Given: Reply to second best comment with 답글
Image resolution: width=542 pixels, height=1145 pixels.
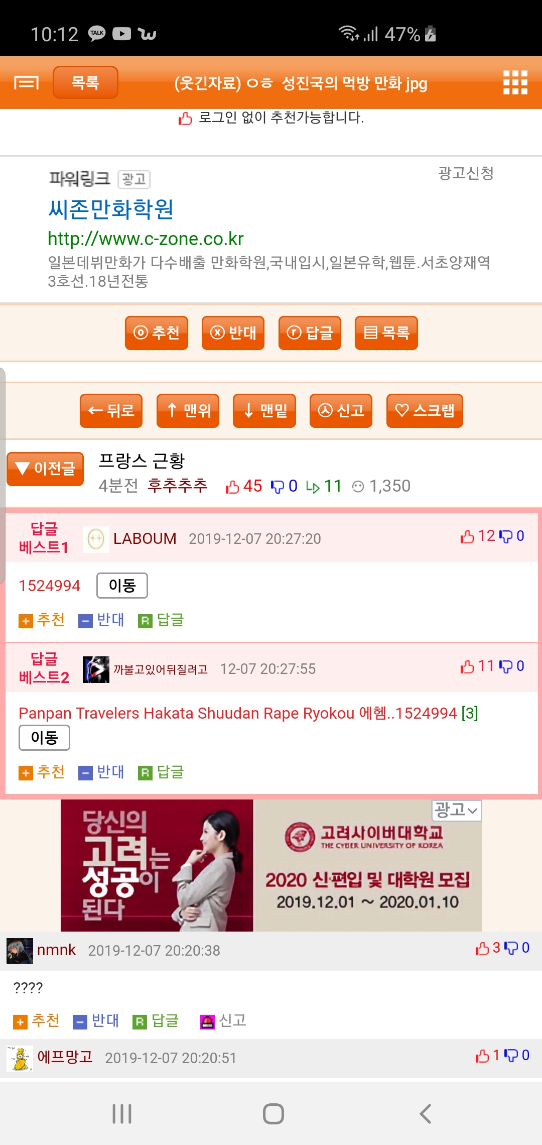Looking at the screenshot, I should pos(161,772).
